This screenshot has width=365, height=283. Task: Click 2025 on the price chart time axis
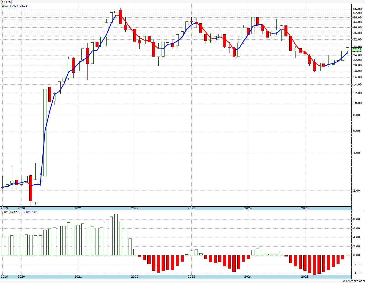pyautogui.click(x=305, y=208)
